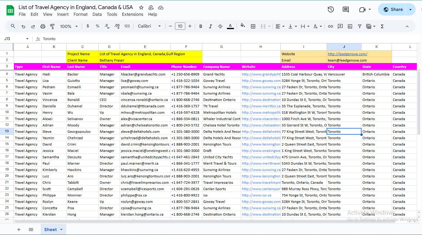Viewport: 422px width, 235px height.
Task: Click the Insert link icon
Action: [x=331, y=26]
